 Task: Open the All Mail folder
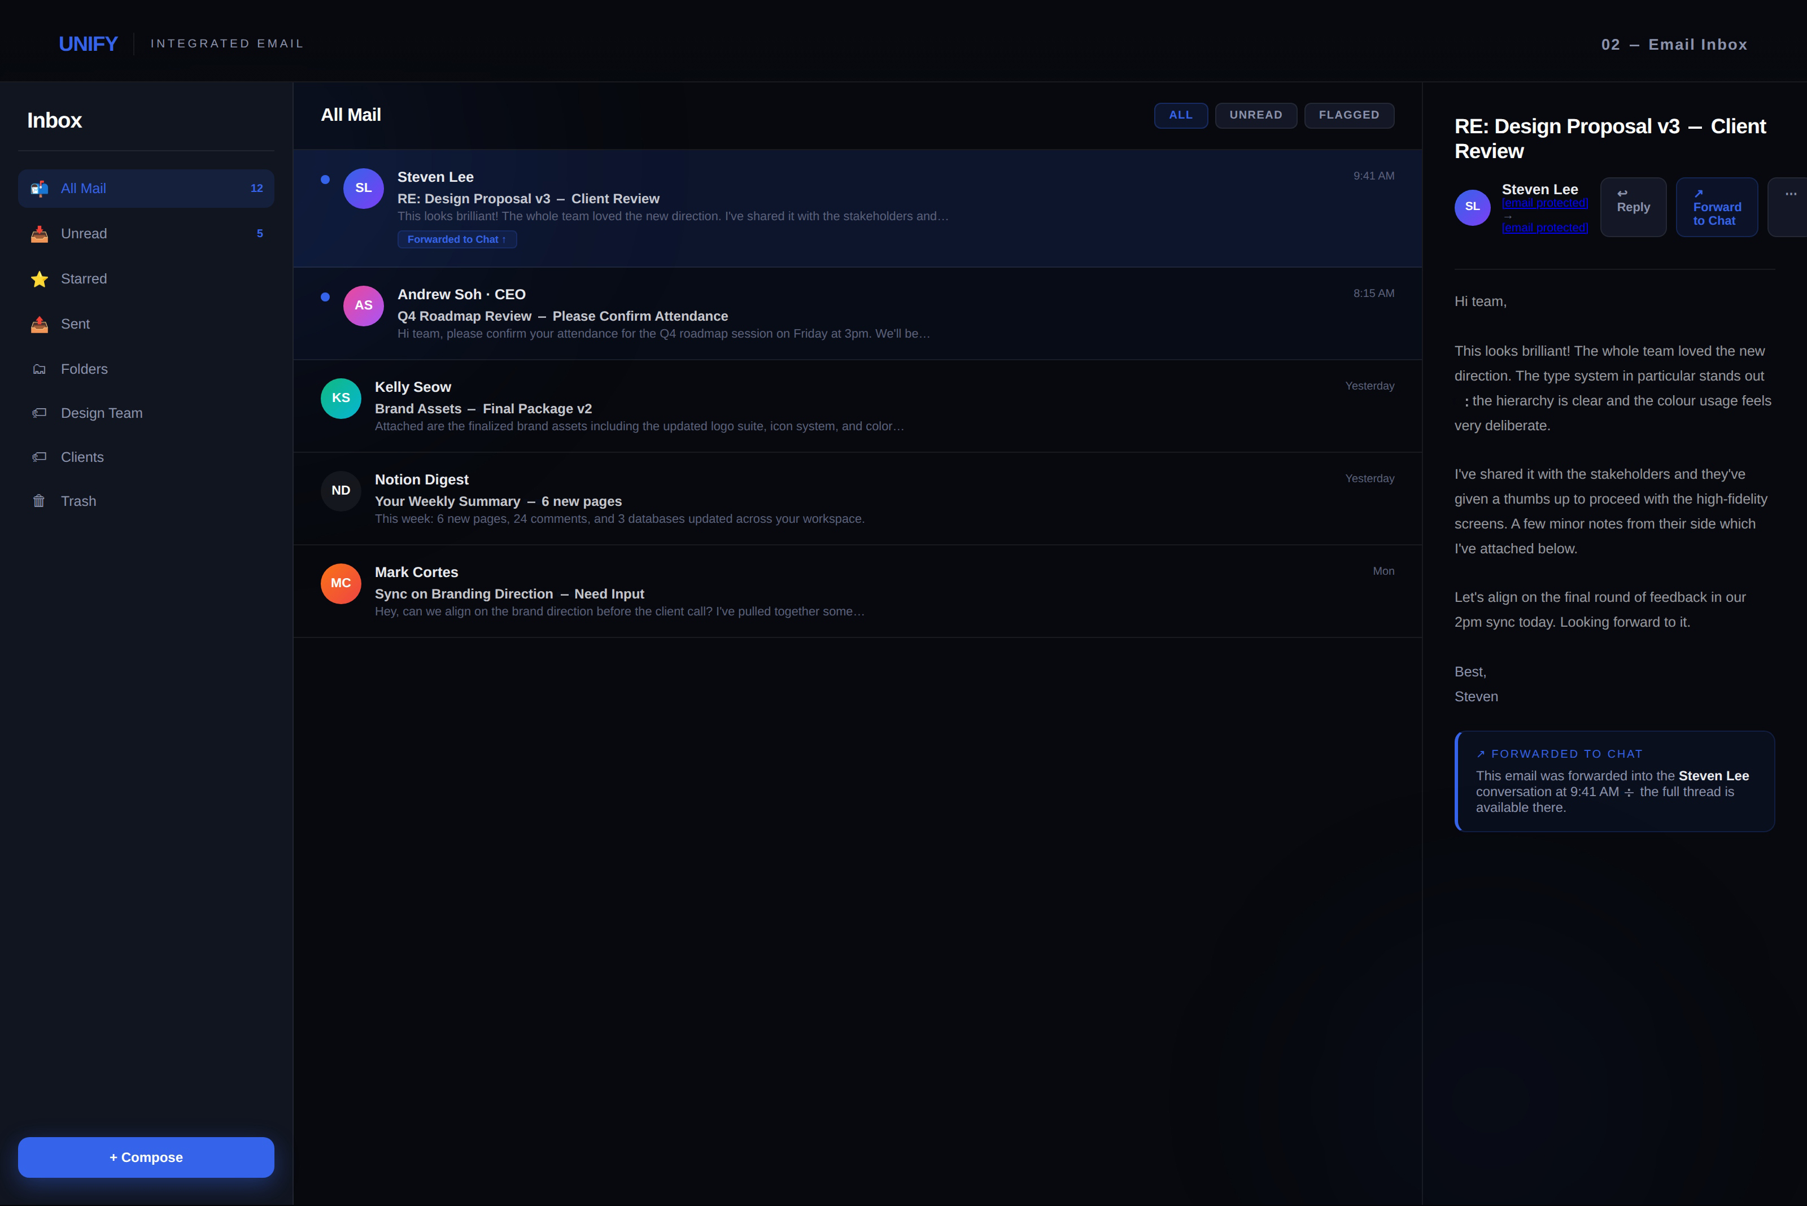(x=146, y=189)
